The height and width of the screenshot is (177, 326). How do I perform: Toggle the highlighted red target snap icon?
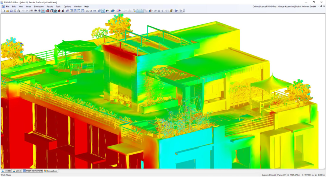coord(43,11)
